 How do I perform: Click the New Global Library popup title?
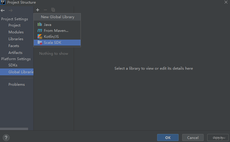(x=58, y=17)
